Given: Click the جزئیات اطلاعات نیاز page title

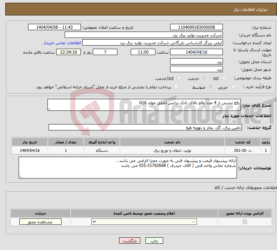Looking at the screenshot, I should pos(251,9).
